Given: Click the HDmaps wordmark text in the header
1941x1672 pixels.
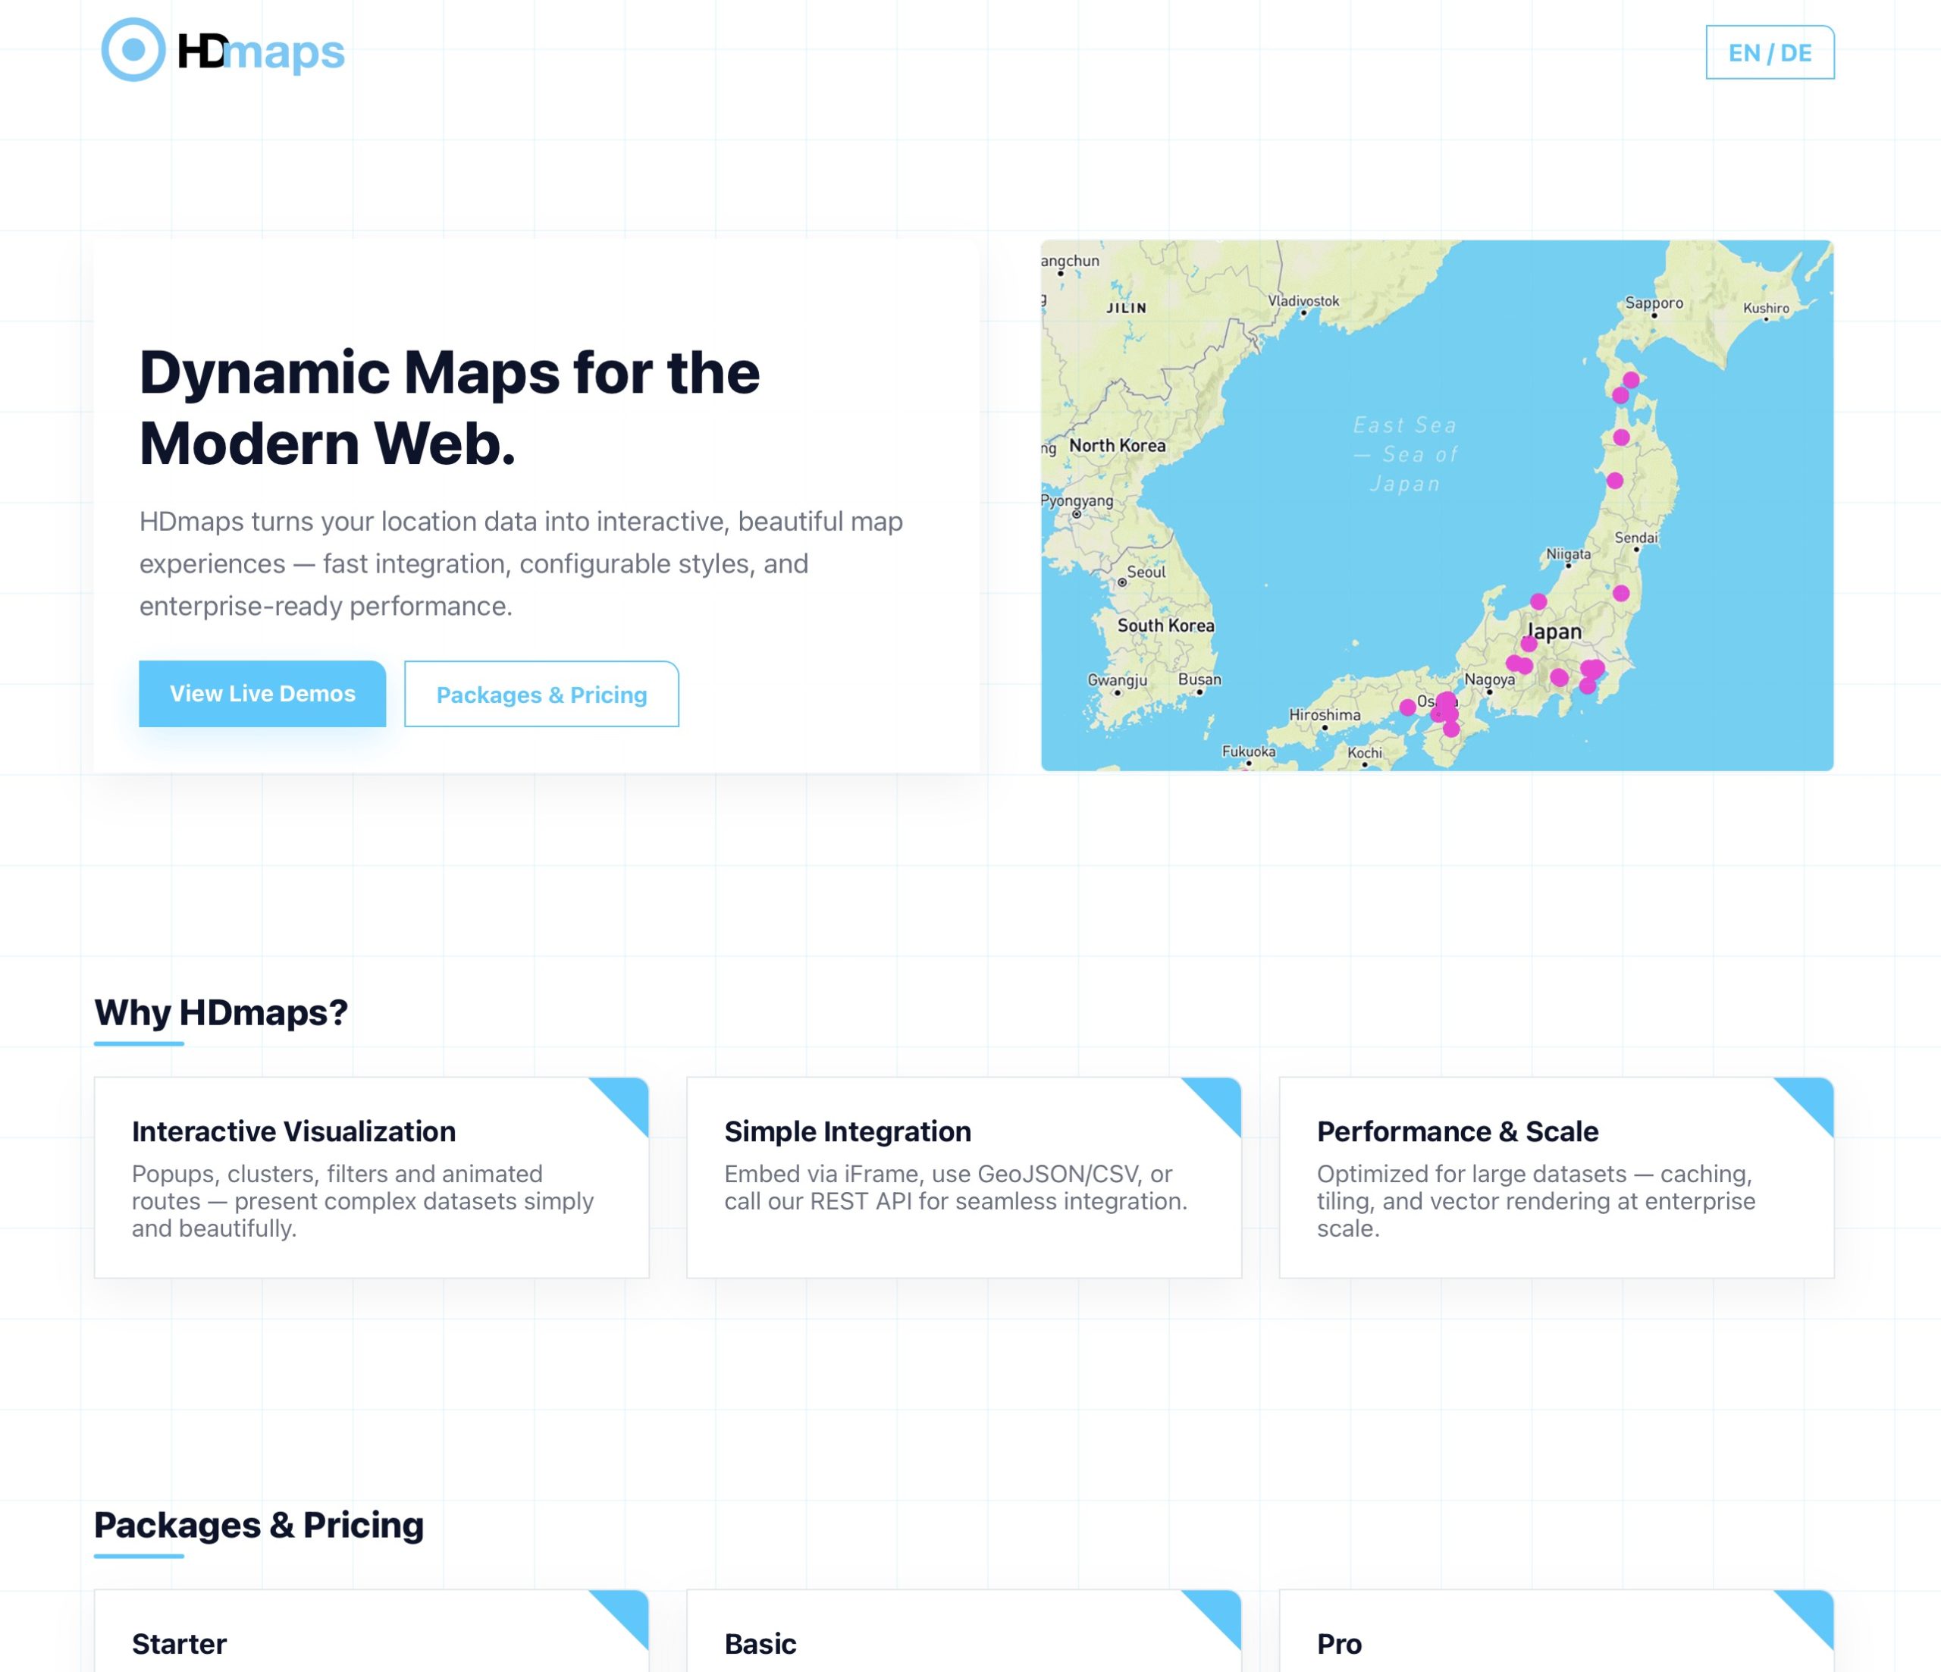Looking at the screenshot, I should pos(262,52).
